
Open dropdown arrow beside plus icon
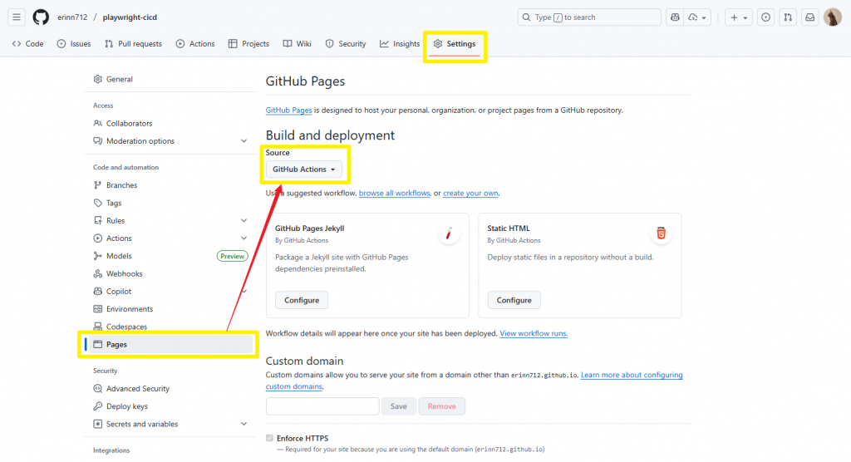tap(745, 17)
